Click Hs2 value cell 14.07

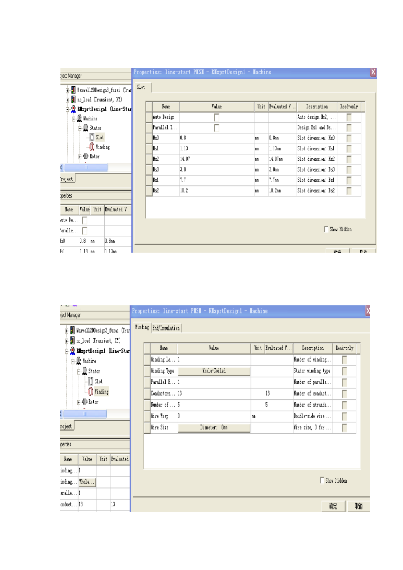tap(217, 159)
